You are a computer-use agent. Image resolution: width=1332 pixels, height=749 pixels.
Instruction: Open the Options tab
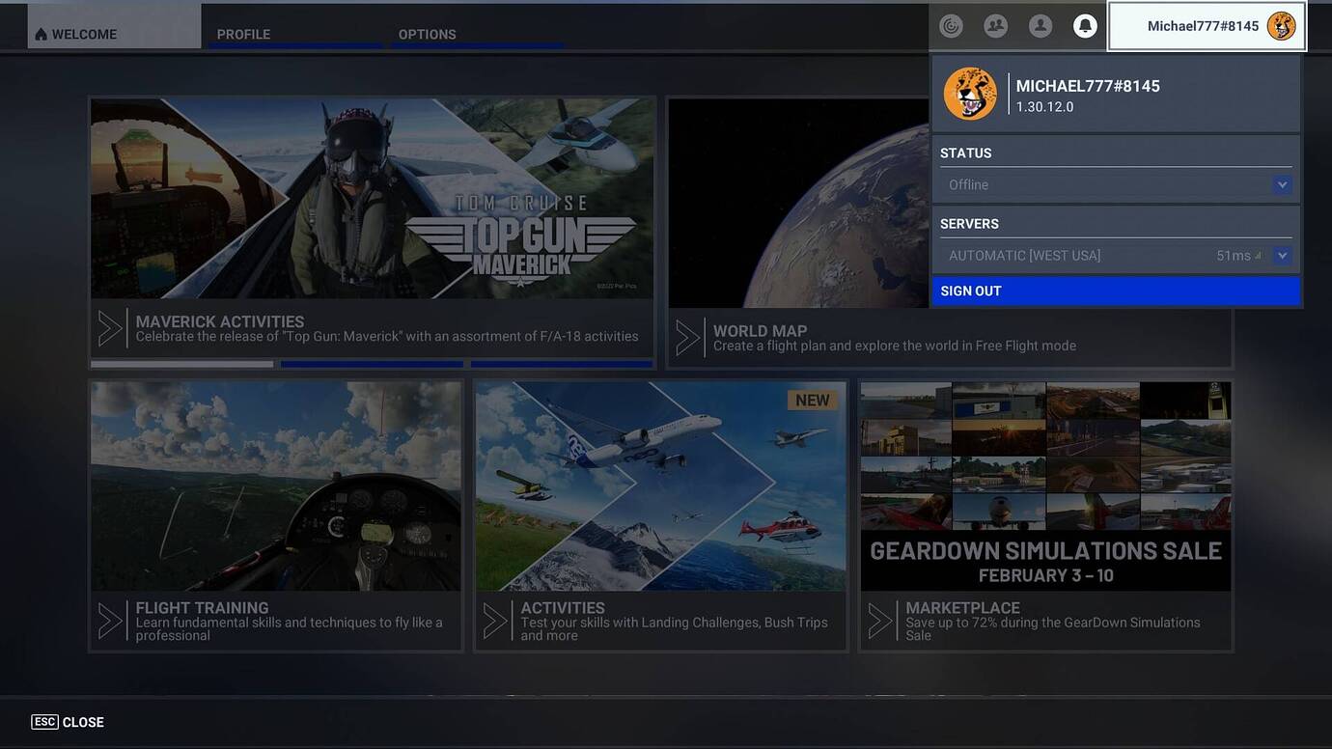[427, 34]
